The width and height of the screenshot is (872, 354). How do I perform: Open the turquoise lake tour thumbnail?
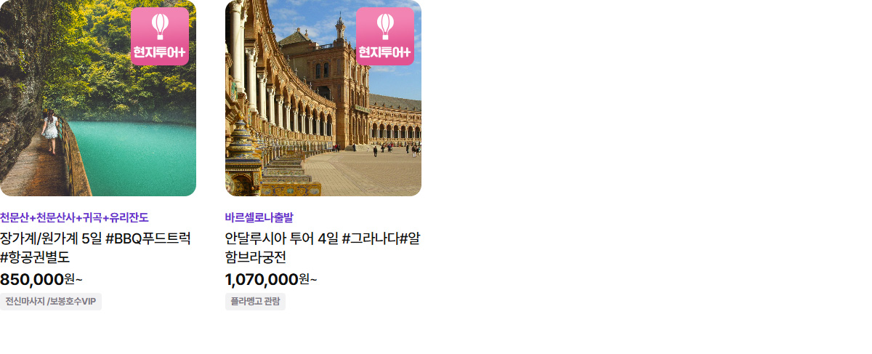pyautogui.click(x=98, y=98)
